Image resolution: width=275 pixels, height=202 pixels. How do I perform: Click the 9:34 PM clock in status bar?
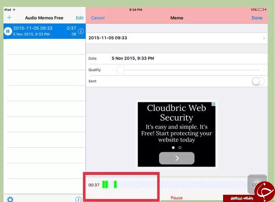pos(136,10)
